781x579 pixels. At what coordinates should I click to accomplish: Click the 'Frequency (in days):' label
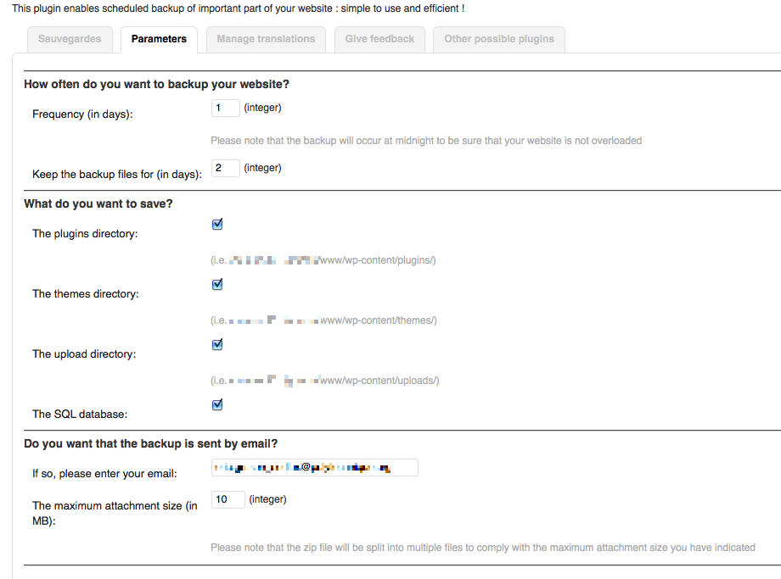[x=82, y=114]
